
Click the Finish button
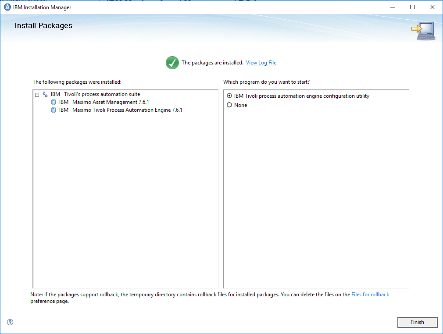pos(417,322)
